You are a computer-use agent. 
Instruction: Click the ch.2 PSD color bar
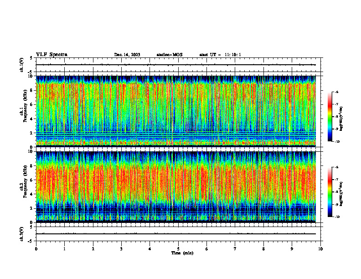330,192
